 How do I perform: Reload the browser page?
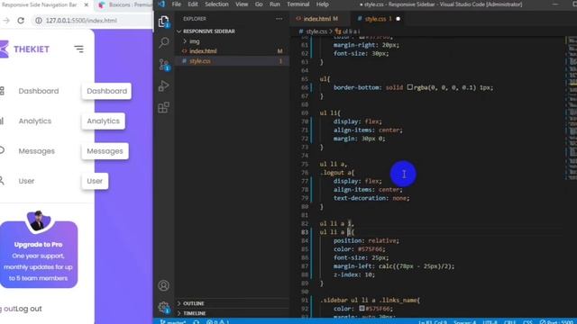pyautogui.click(x=21, y=21)
